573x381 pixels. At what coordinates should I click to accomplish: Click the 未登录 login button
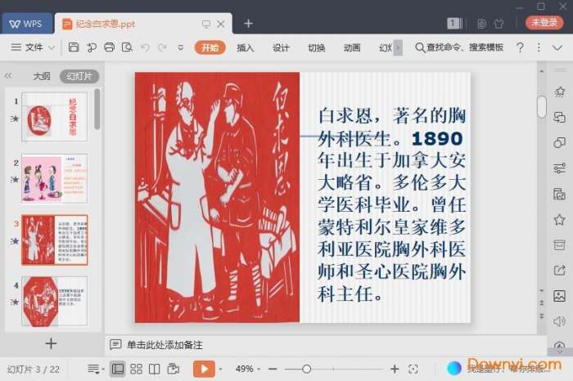(544, 23)
